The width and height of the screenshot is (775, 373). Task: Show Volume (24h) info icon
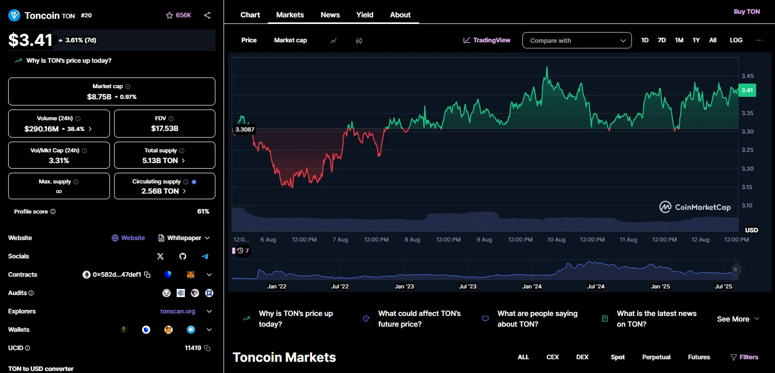click(x=78, y=118)
